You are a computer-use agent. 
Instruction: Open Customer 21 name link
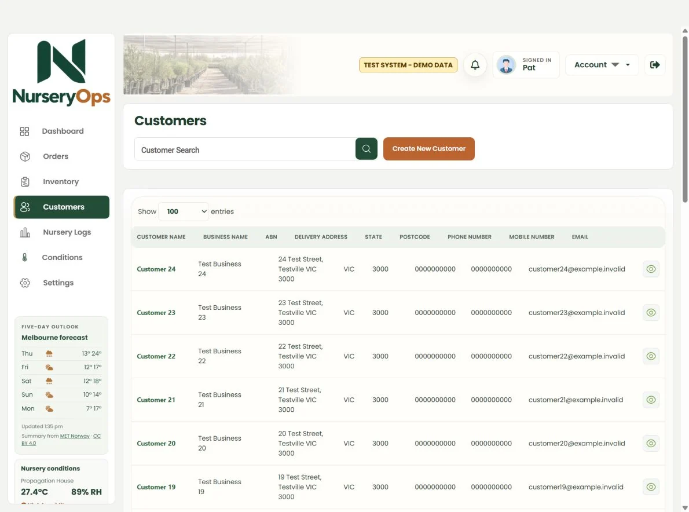tap(156, 400)
